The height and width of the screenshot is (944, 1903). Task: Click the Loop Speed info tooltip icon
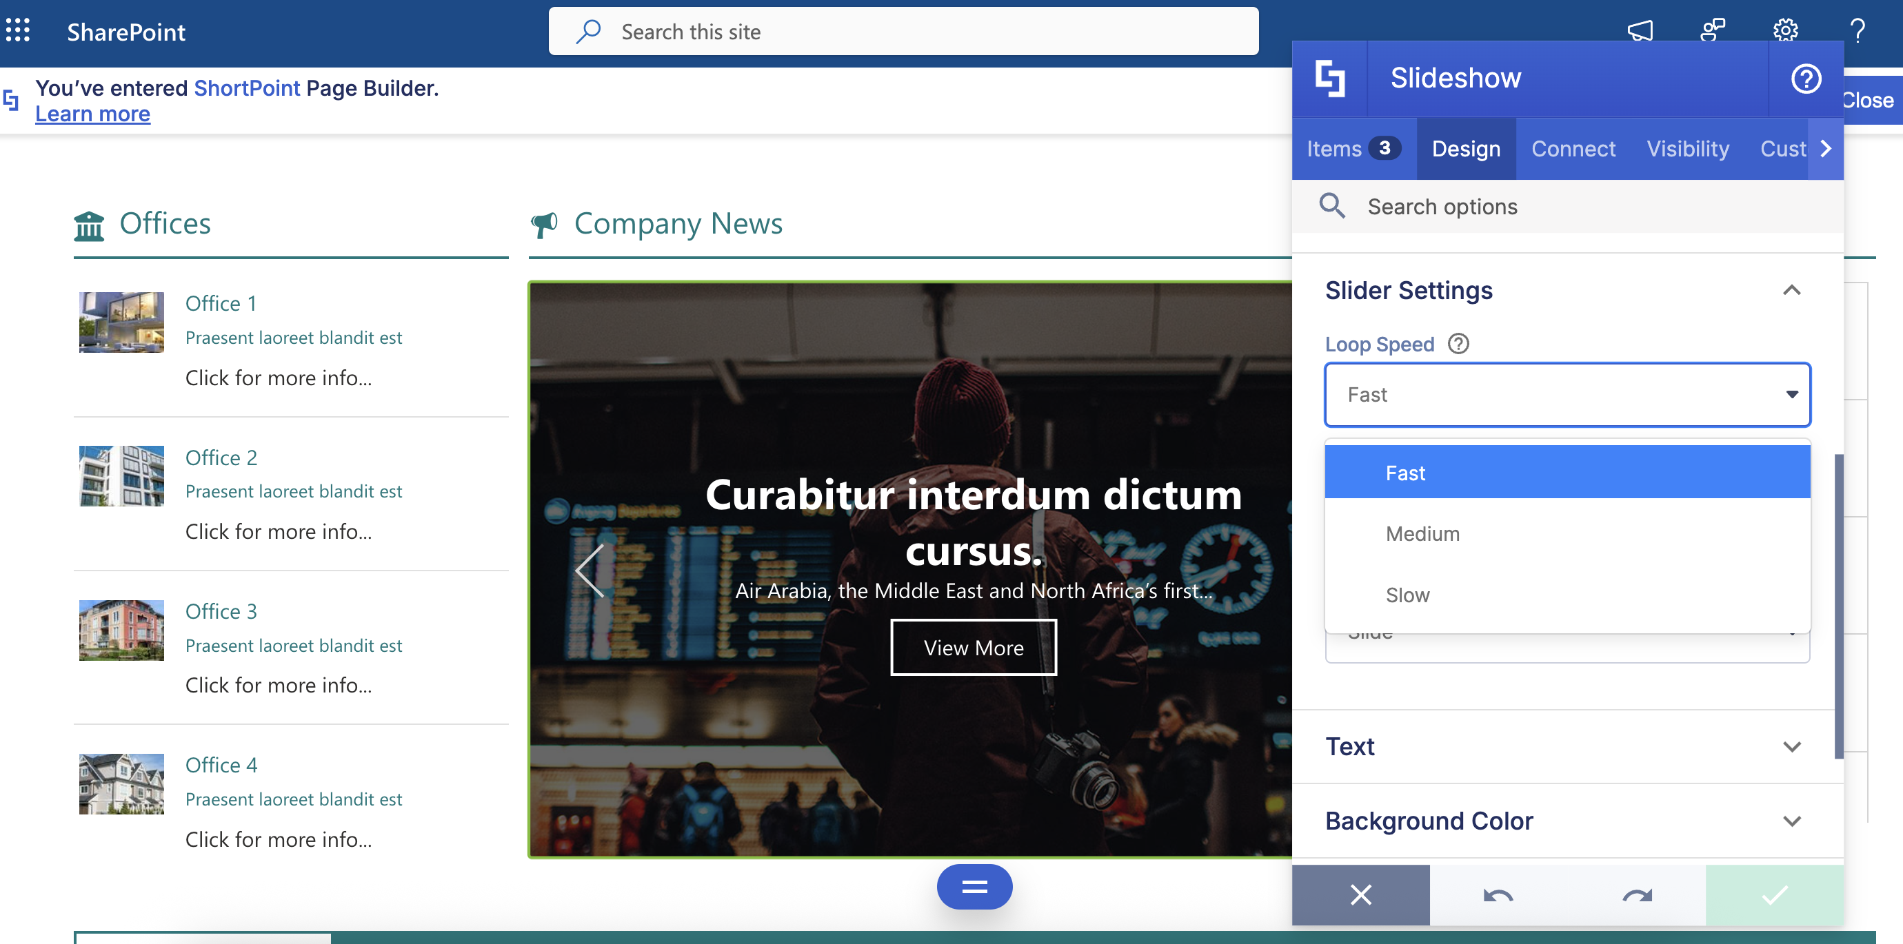tap(1458, 344)
